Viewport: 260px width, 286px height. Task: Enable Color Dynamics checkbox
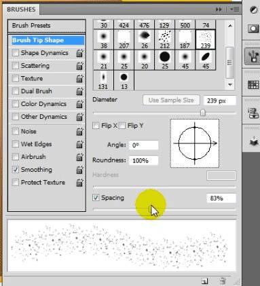(x=16, y=104)
